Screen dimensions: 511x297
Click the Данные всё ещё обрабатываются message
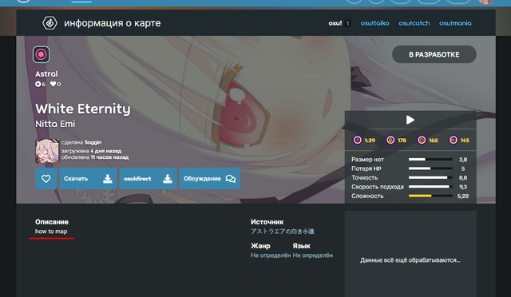tap(410, 260)
